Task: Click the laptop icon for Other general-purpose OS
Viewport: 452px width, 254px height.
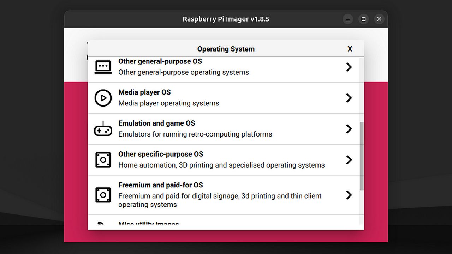Action: (x=103, y=67)
